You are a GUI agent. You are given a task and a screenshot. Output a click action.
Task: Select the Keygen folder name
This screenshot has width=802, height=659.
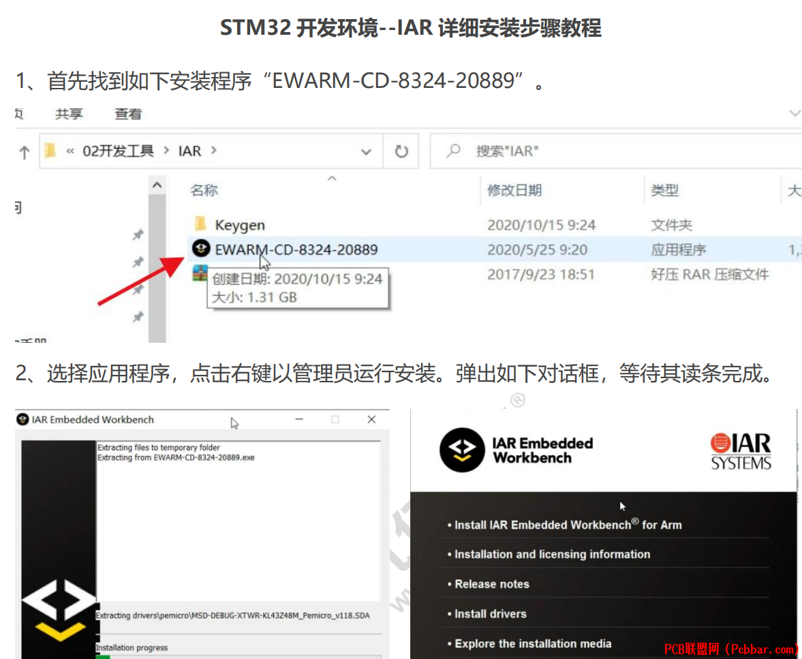240,225
